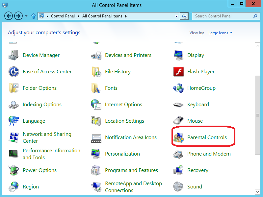This screenshot has height=197, width=263.
Task: Click the Region text label
Action: (31, 186)
